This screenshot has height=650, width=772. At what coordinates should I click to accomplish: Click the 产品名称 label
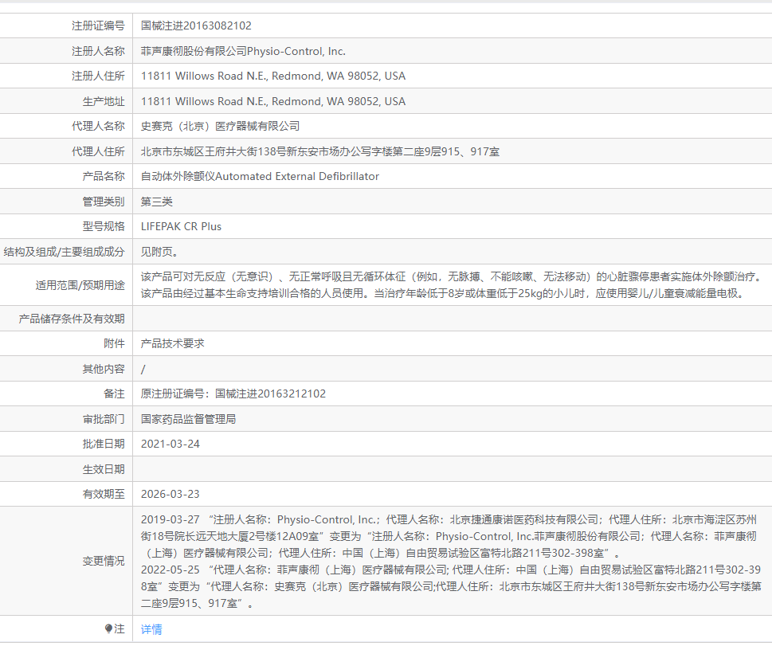pos(104,176)
